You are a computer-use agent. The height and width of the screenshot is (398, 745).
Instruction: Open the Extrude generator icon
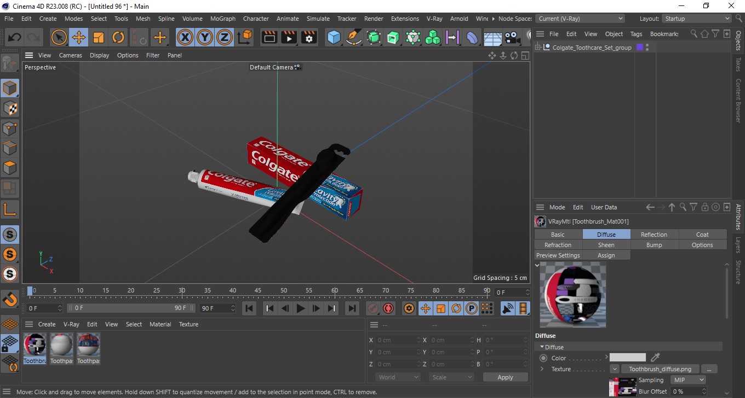[x=393, y=38]
